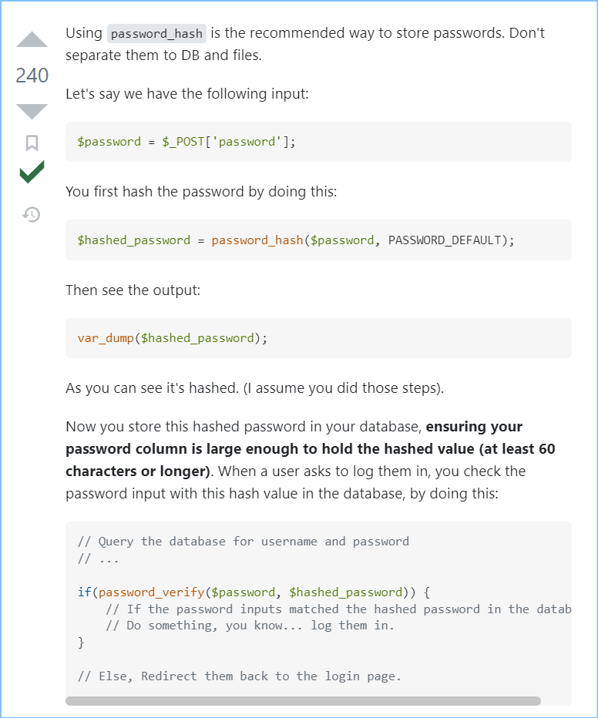Show the answer's activity history
Viewport: 598px width, 718px height.
[32, 214]
